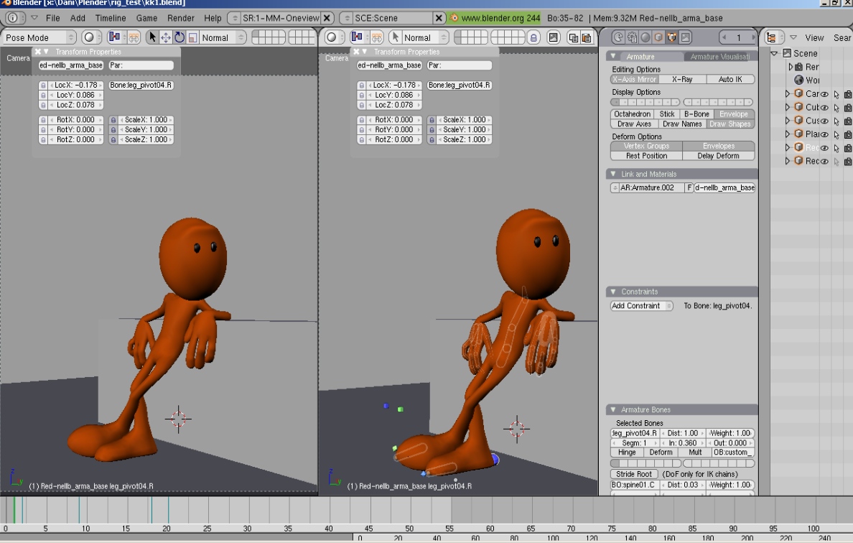This screenshot has height=543, width=853.
Task: Toggle the 3D manipulator arrow in right view header
Action: coord(396,37)
